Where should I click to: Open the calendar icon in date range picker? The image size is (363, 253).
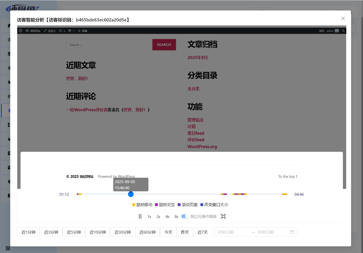(x=292, y=232)
